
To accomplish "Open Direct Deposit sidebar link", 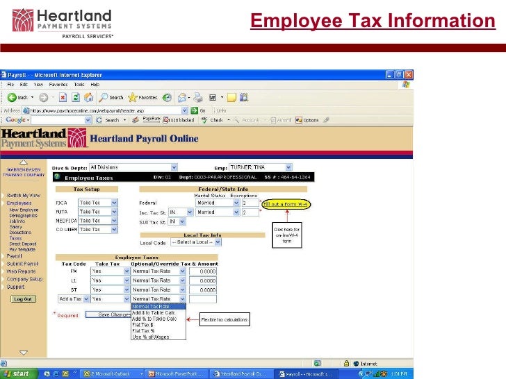I will 22,244.
